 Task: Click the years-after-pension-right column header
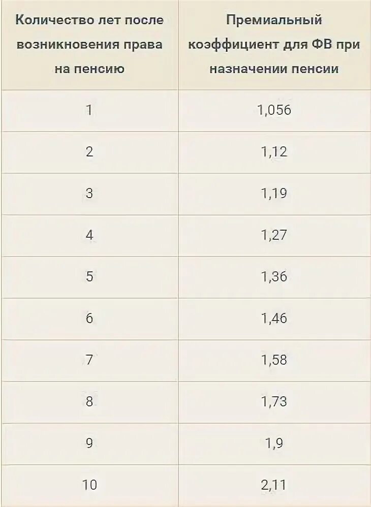89,45
